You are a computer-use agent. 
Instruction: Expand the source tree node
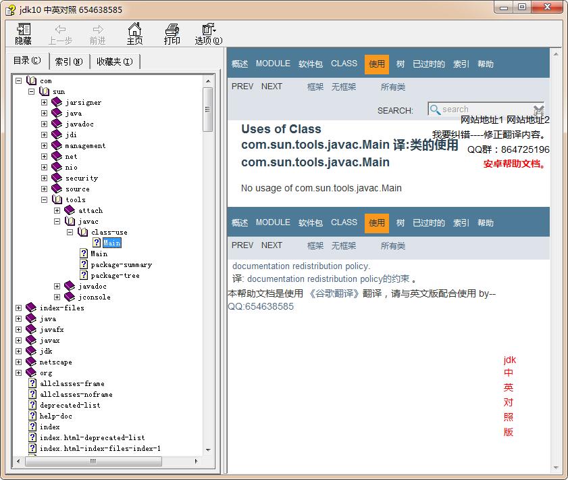pos(44,189)
